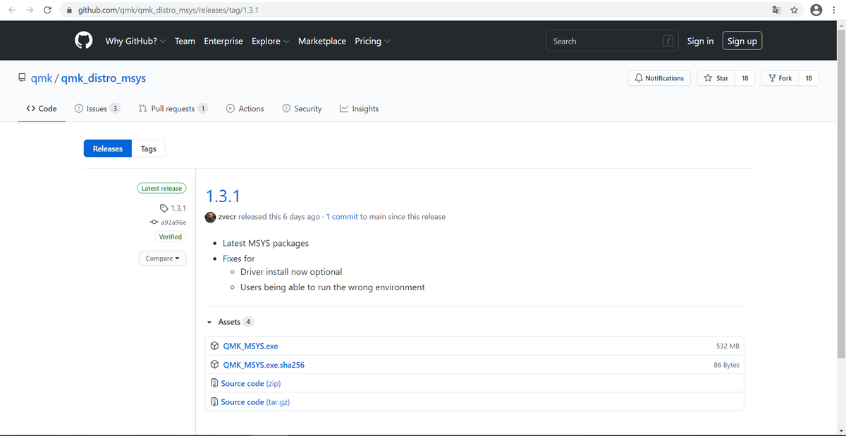Open the Code tab
The width and height of the screenshot is (846, 436).
coord(42,108)
